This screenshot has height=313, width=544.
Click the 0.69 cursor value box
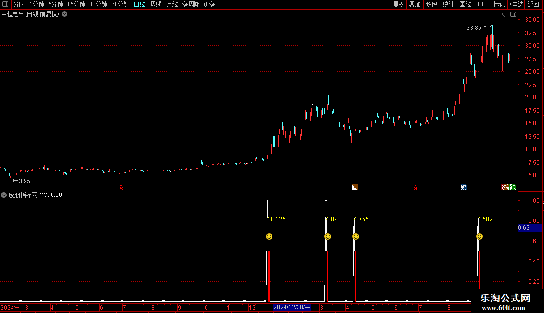coord(530,228)
